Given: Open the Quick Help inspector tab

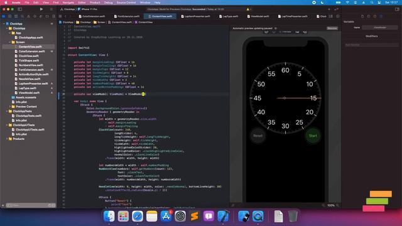Looking at the screenshot, I should pos(375,16).
